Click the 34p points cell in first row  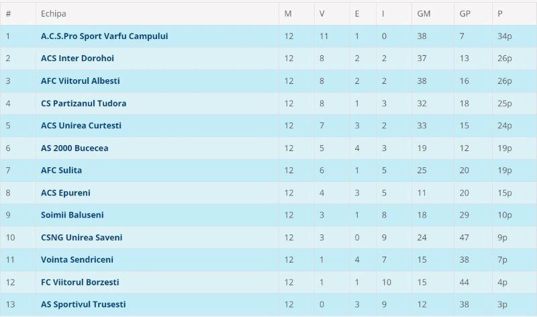pyautogui.click(x=504, y=36)
